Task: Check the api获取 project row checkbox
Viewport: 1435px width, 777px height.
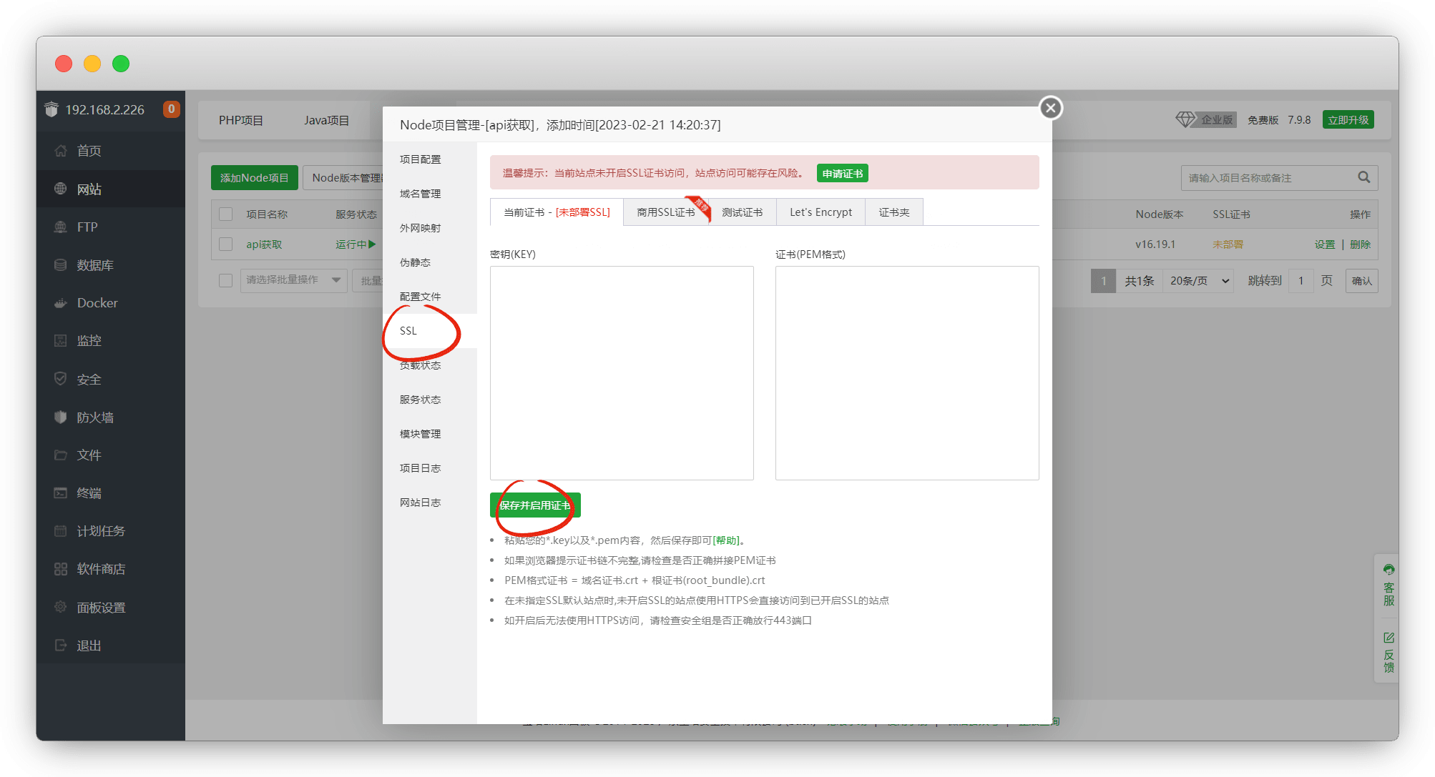Action: [x=226, y=244]
